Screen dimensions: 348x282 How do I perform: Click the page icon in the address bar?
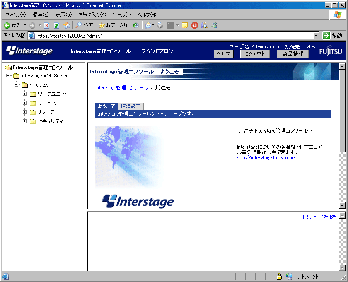coord(32,36)
